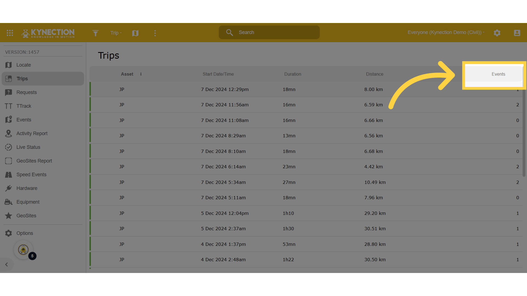527x296 pixels.
Task: Open the user account icon
Action: coord(517,33)
